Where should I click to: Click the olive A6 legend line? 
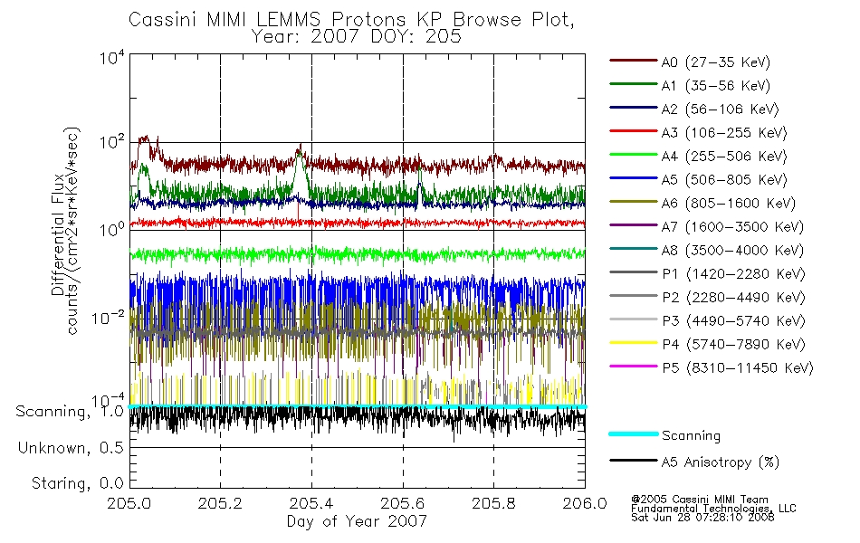pyautogui.click(x=634, y=202)
